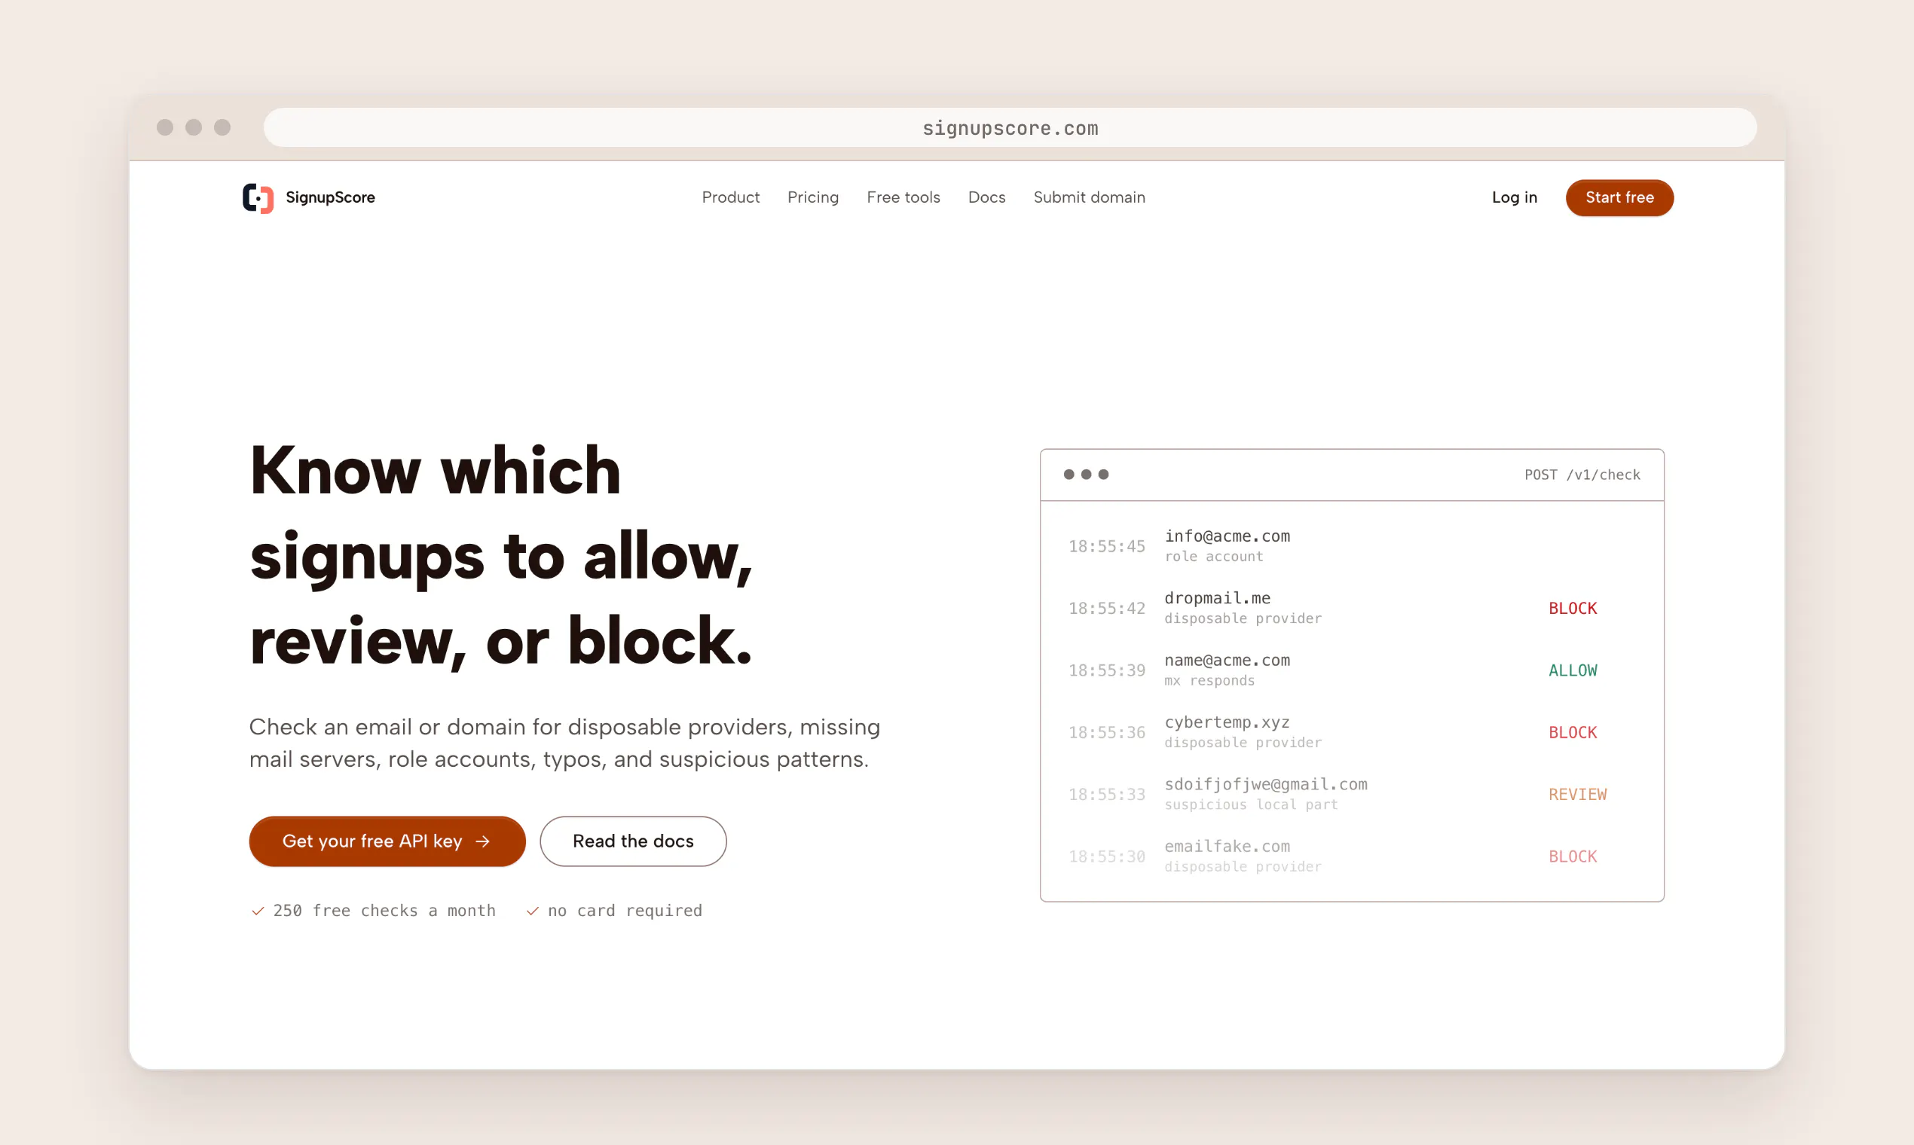Open the Docs navigation link
Image resolution: width=1914 pixels, height=1145 pixels.
986,197
